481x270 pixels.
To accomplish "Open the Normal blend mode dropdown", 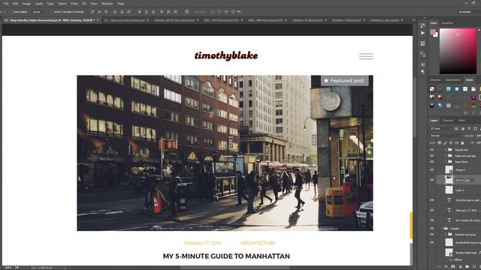I will coord(446,136).
